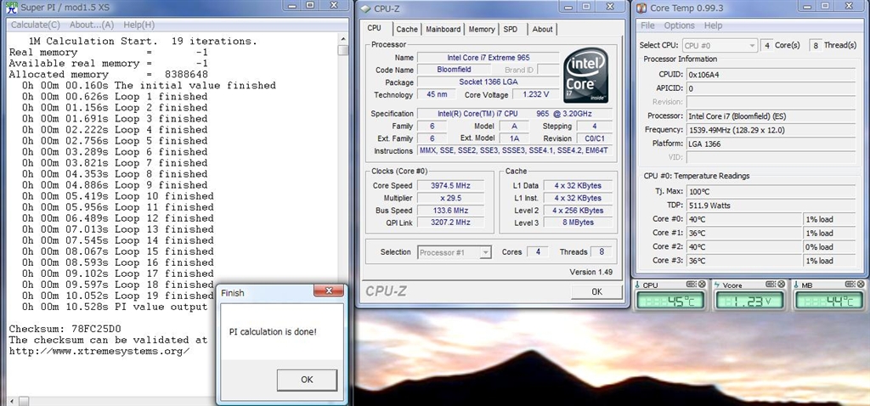Click the Tj. Max value '100°C'
The image size is (870, 406).
tap(771, 192)
